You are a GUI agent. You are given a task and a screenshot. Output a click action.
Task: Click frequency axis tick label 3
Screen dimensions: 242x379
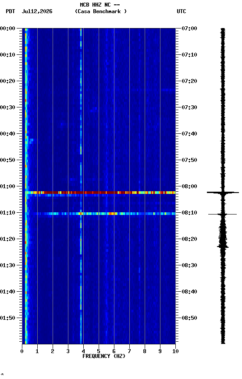click(68, 351)
